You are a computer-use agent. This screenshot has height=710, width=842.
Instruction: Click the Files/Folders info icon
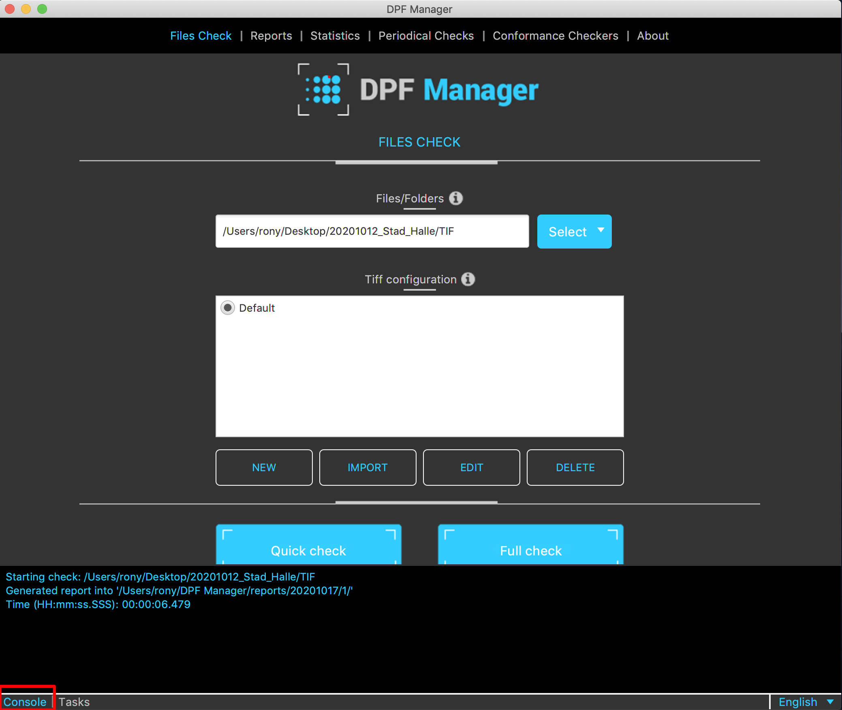[455, 198]
